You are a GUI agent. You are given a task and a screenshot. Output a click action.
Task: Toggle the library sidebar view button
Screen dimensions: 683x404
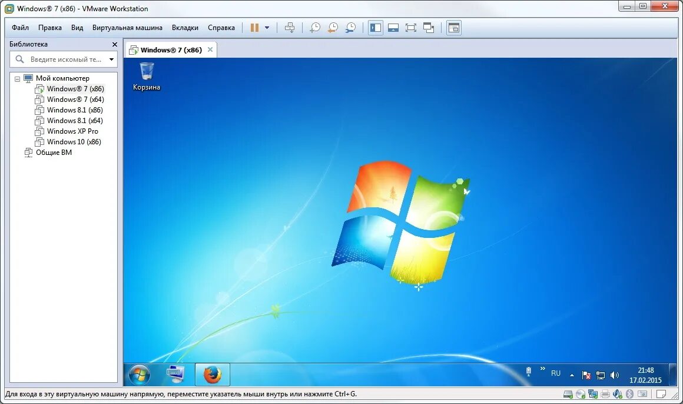click(x=376, y=28)
